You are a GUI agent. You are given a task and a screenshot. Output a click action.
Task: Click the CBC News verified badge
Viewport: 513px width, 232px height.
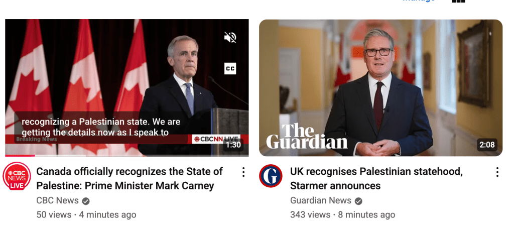(86, 201)
